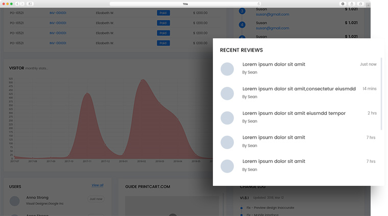Click the browser back arrow
Screen dimensions: 388x216
coord(18,4)
